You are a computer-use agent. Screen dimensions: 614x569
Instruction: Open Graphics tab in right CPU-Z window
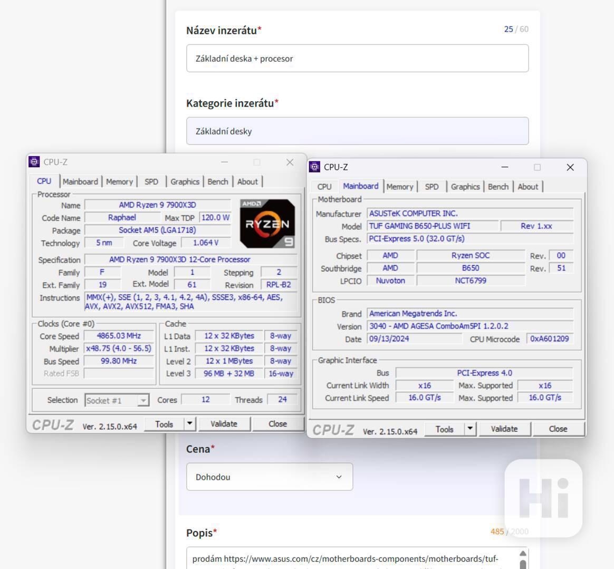coord(465,187)
